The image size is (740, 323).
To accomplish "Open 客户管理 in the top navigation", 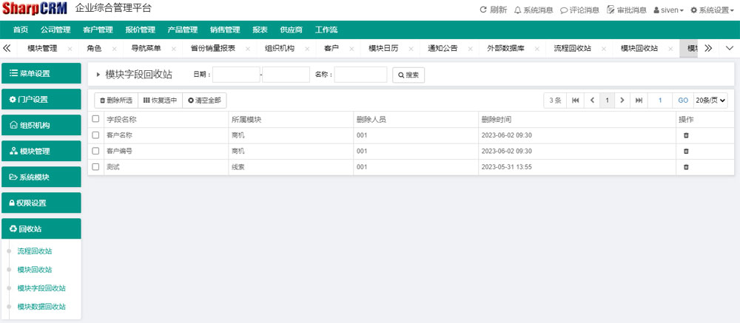I will click(98, 30).
